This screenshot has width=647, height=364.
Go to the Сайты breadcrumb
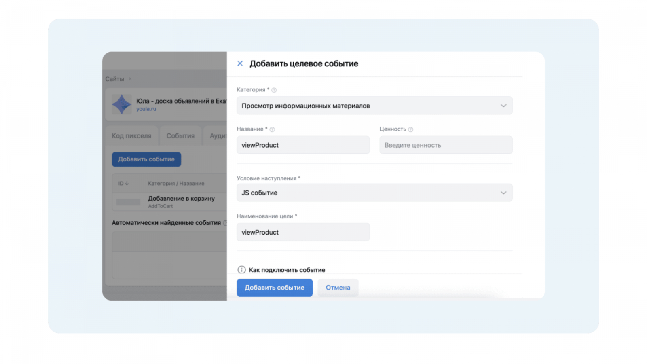coord(114,79)
